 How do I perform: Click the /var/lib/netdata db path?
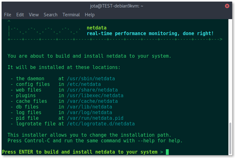click(90, 107)
